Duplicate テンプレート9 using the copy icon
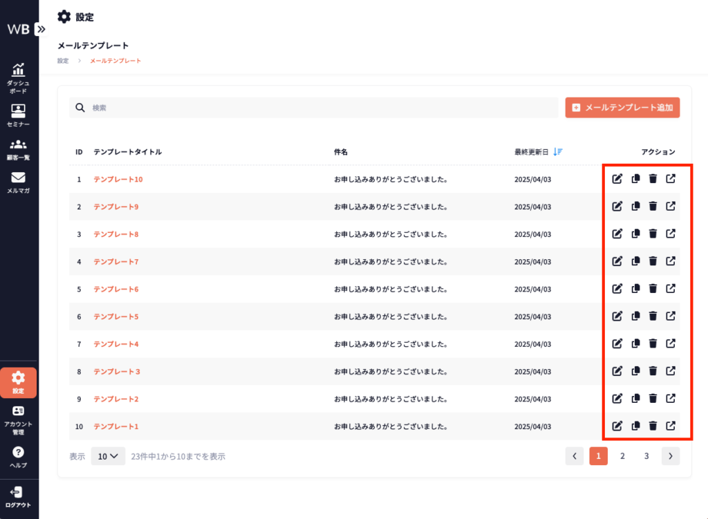 [x=635, y=206]
